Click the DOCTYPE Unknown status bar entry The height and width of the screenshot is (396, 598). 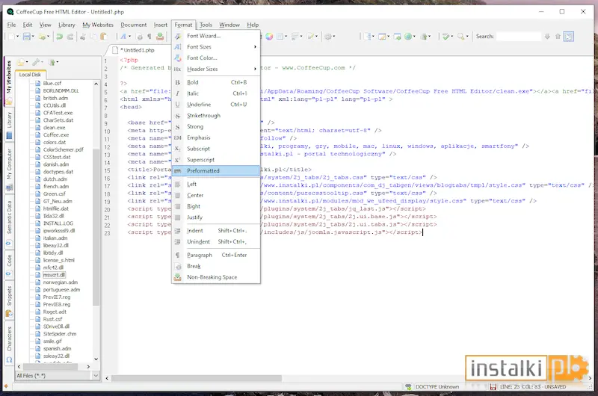point(437,387)
